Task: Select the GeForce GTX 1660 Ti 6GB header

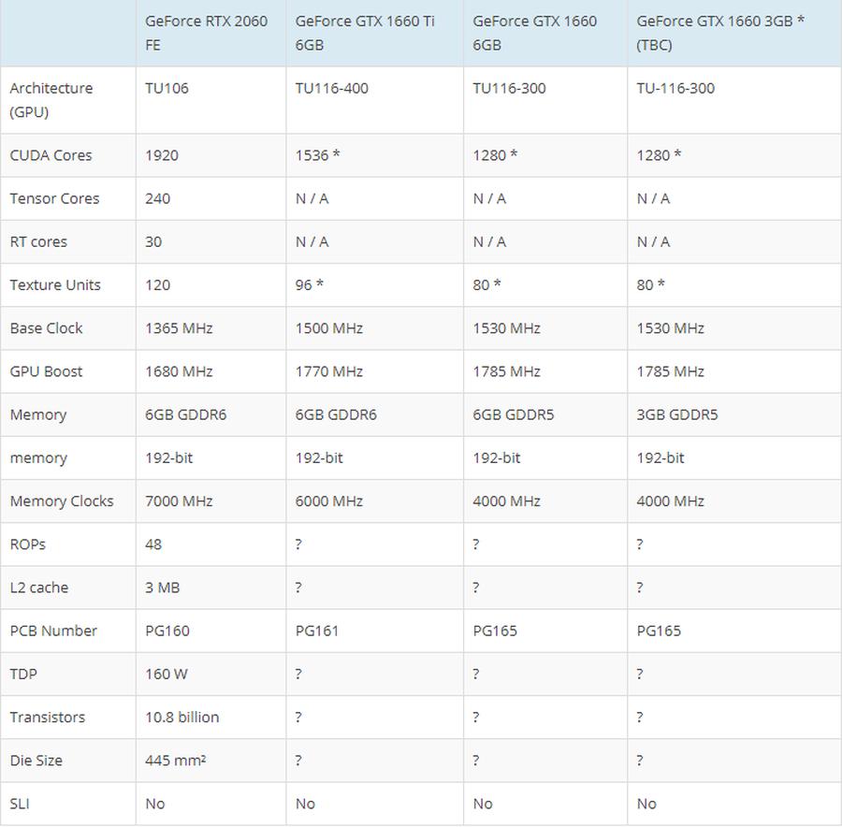Action: (x=365, y=33)
